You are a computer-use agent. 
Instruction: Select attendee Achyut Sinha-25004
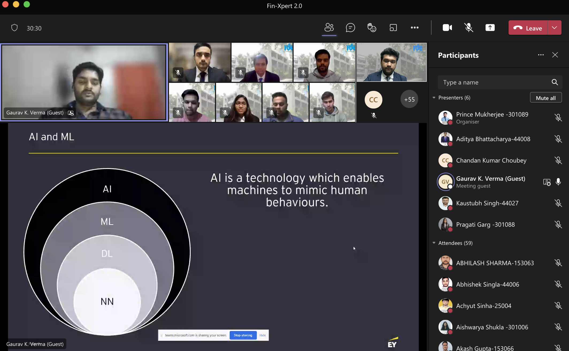pyautogui.click(x=499, y=306)
